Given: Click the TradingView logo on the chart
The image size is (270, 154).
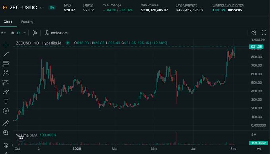Looking at the screenshot, I should pyautogui.click(x=21, y=137).
